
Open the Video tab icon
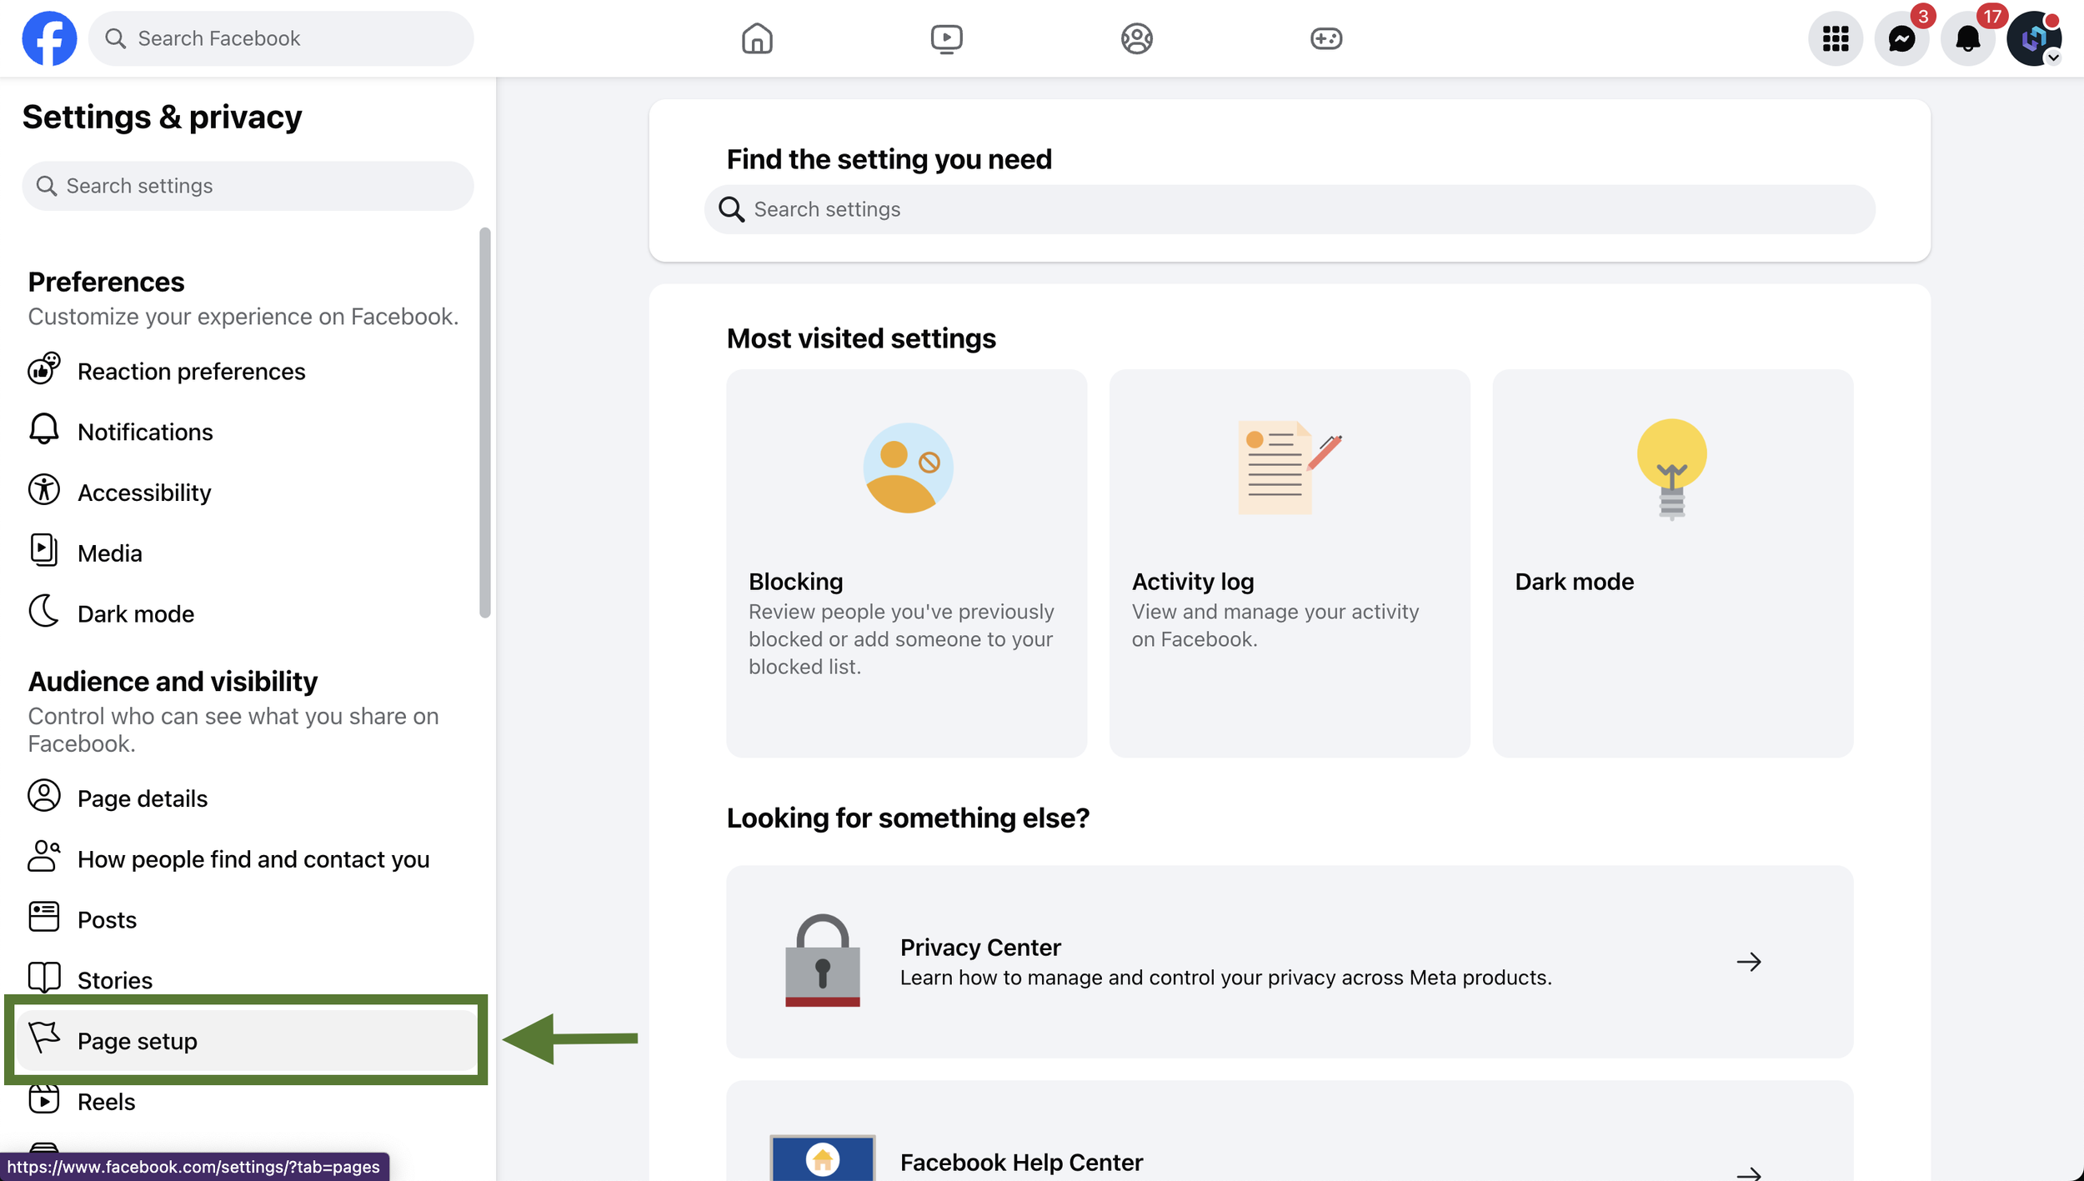point(946,38)
